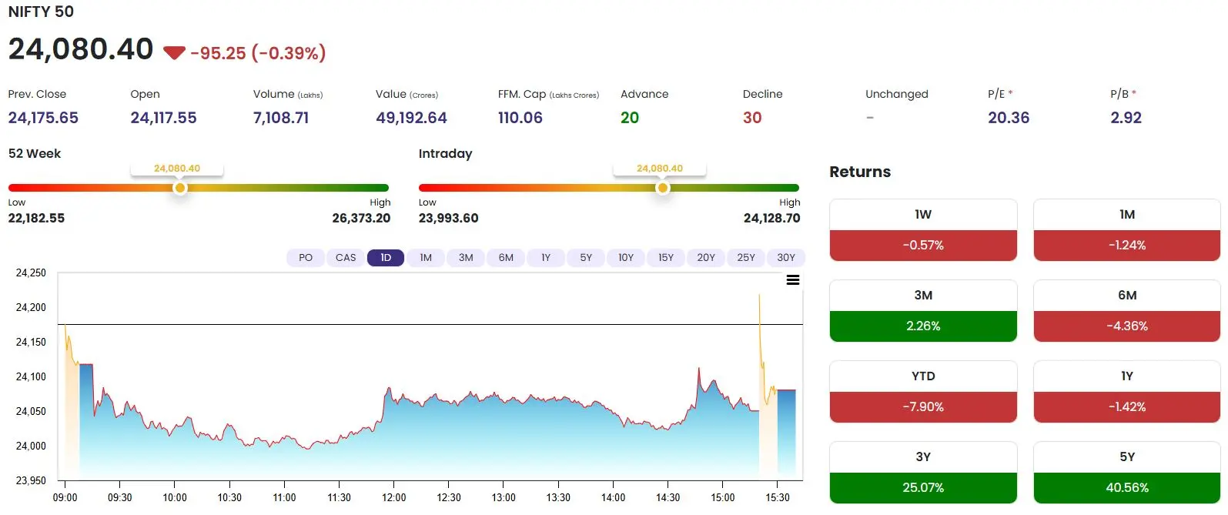Click the 12:00 time axis label
1228x515 pixels.
(x=394, y=497)
